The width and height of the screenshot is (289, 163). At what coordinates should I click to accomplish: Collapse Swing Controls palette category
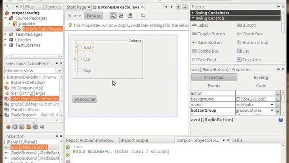pyautogui.click(x=193, y=18)
